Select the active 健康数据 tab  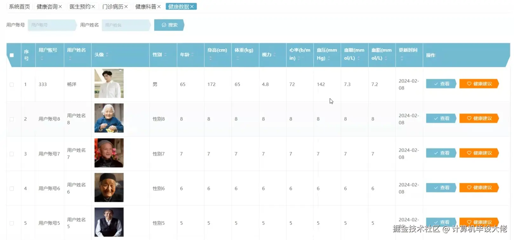point(179,7)
